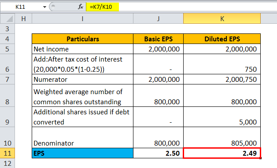Select row 7 header

click(x=7, y=79)
